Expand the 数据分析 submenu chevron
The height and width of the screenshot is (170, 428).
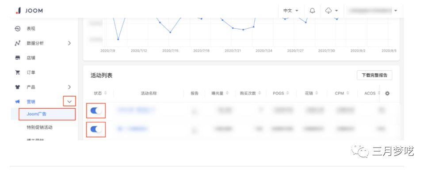(69, 43)
